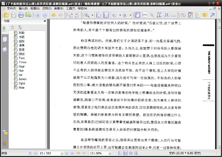Jump to the Two chapter bookmark
Viewport: 222px width, 157px height.
[21, 58]
